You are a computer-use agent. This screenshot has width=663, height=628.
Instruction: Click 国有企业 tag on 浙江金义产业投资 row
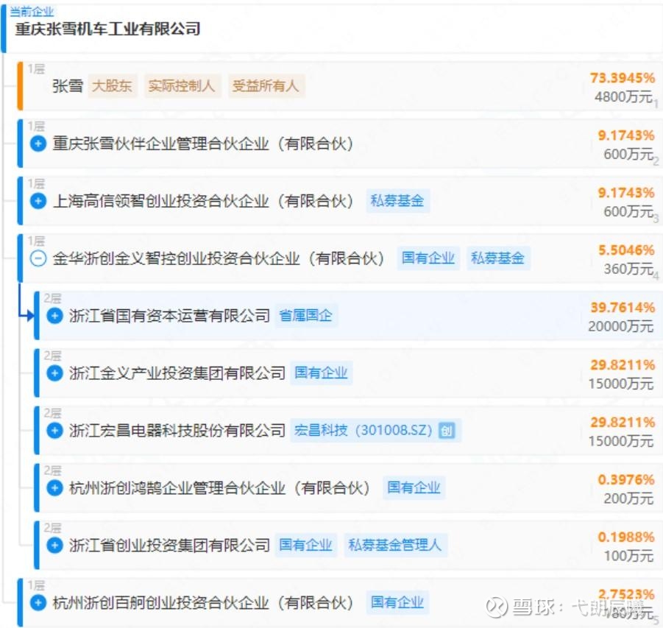(x=322, y=373)
